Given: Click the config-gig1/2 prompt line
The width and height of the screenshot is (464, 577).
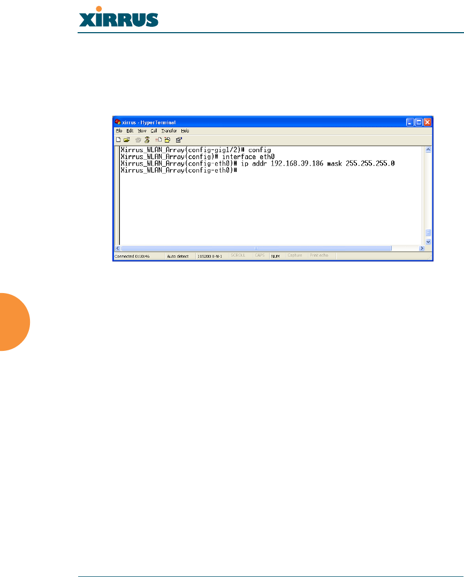Looking at the screenshot, I should coord(196,150).
